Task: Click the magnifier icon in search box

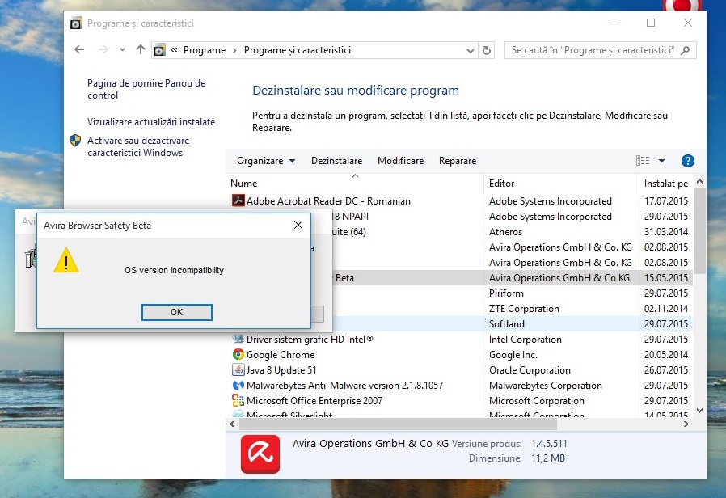Action: [686, 50]
